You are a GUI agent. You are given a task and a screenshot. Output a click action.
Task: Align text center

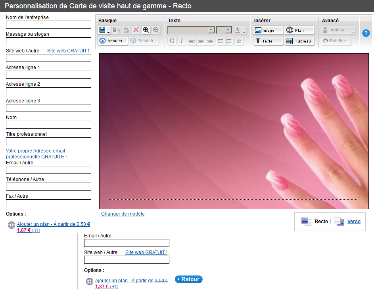pyautogui.click(x=201, y=41)
